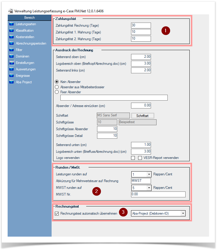Click the folder icon beside Ereignisse
The image size is (219, 251).
tap(11, 76)
